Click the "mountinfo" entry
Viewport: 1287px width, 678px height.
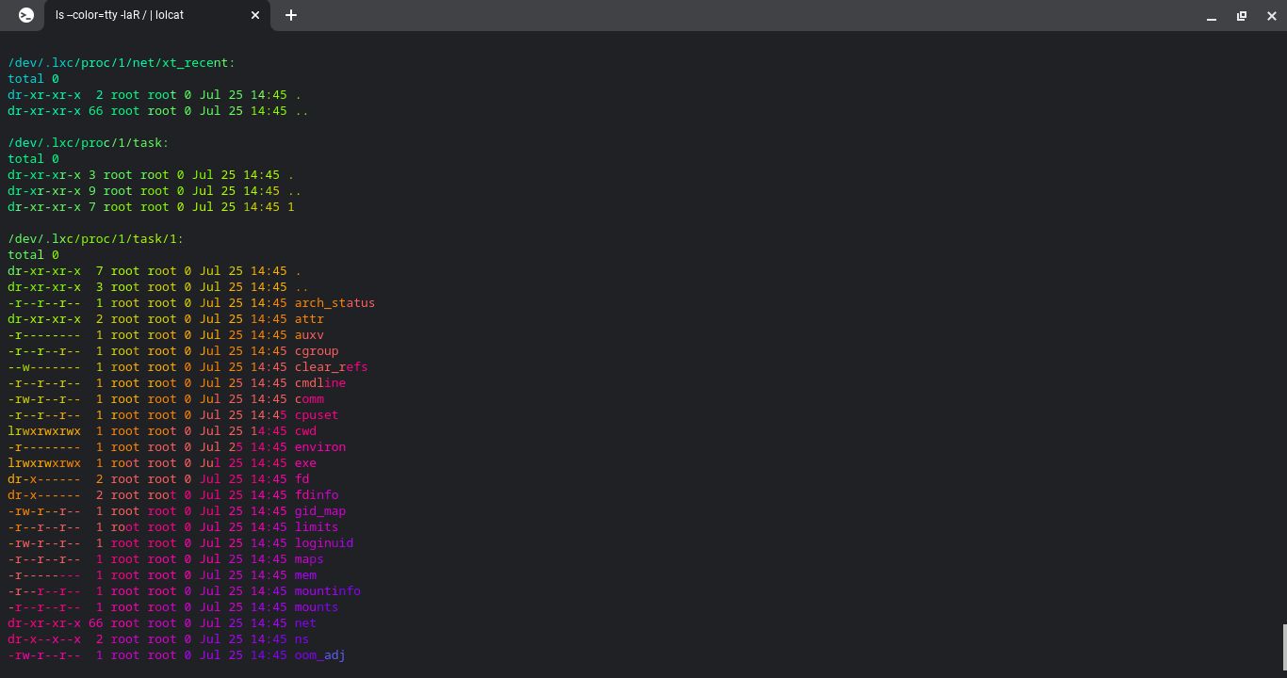327,590
